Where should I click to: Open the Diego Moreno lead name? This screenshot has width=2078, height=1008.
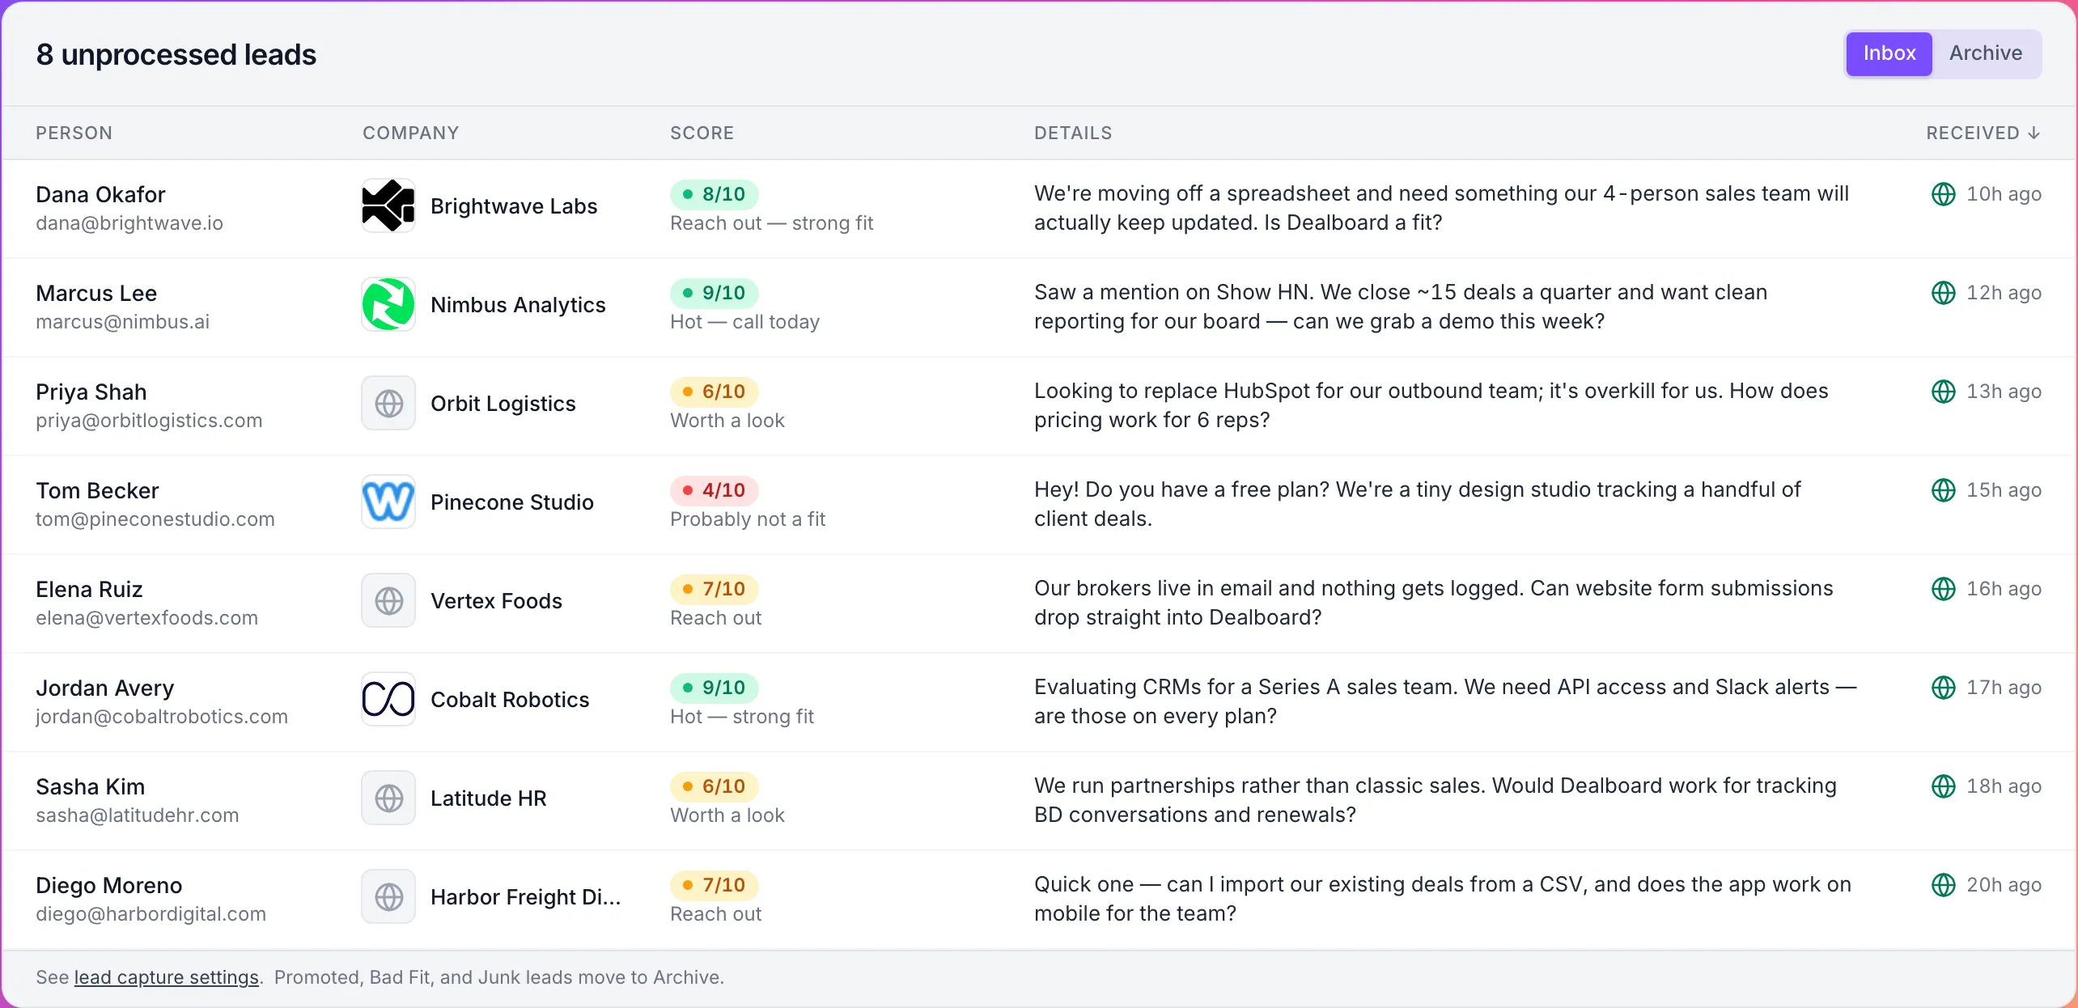(x=108, y=885)
